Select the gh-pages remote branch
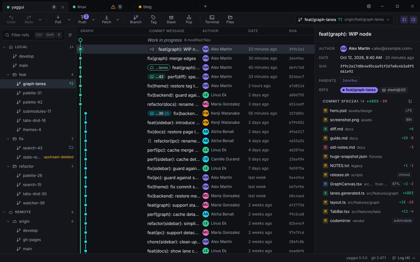 (38, 240)
